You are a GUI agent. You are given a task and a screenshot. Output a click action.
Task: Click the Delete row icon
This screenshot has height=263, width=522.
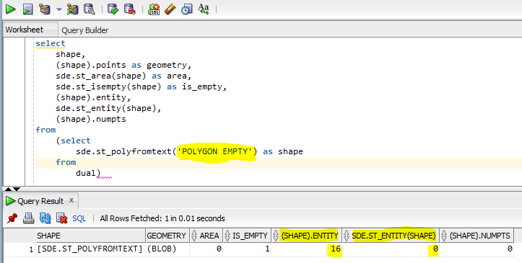pos(61,218)
